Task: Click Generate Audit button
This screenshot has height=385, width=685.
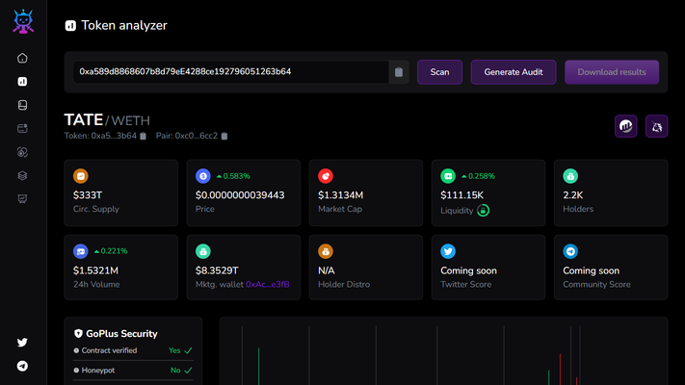Action: [514, 72]
